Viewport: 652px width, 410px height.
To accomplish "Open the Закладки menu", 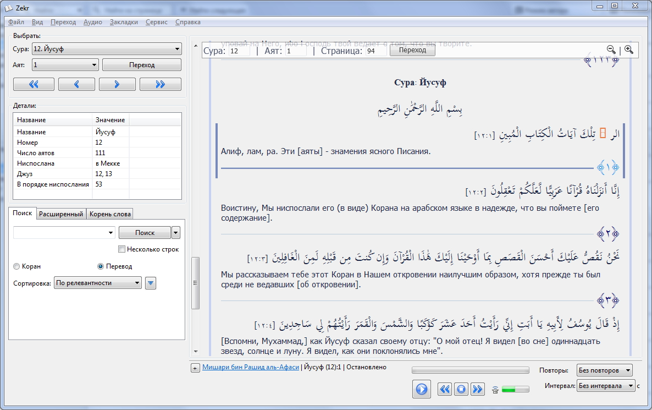I will coord(124,22).
